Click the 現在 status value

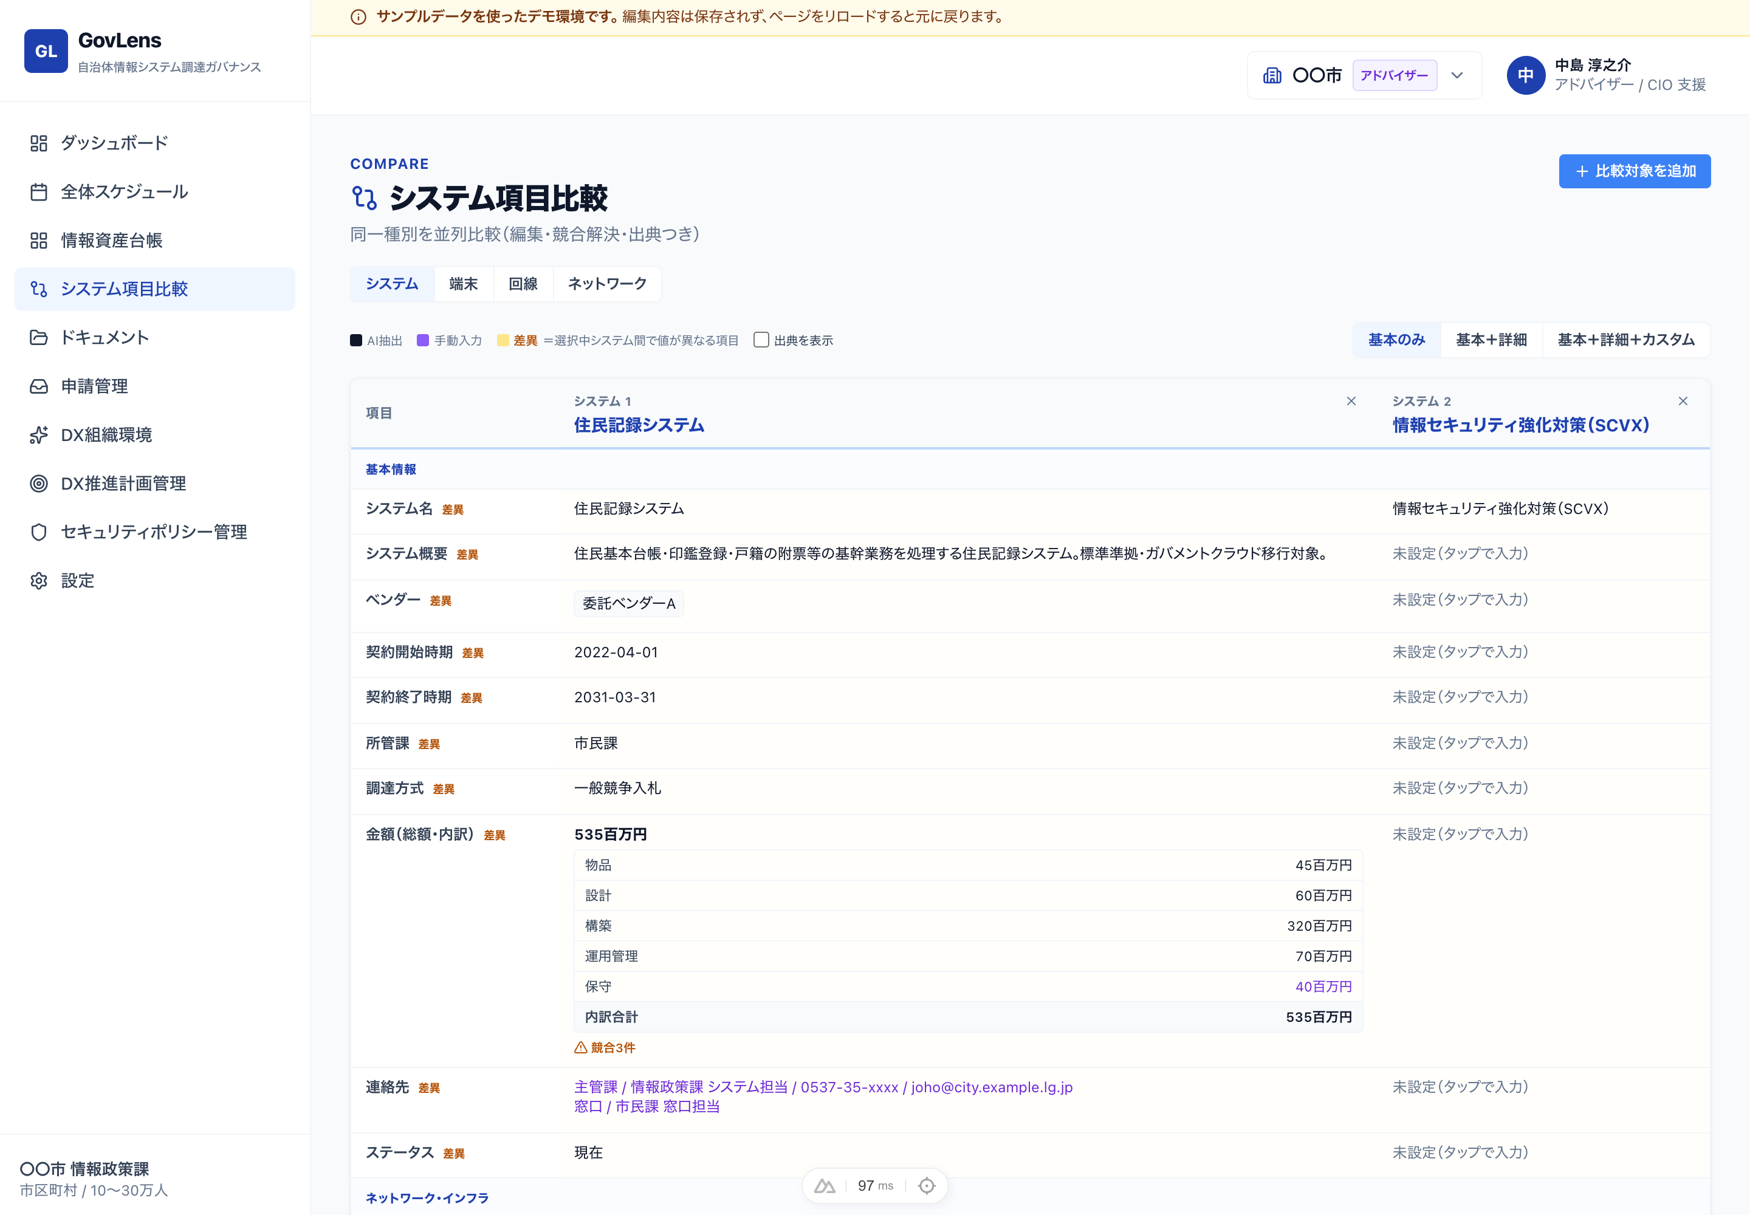click(x=588, y=1152)
